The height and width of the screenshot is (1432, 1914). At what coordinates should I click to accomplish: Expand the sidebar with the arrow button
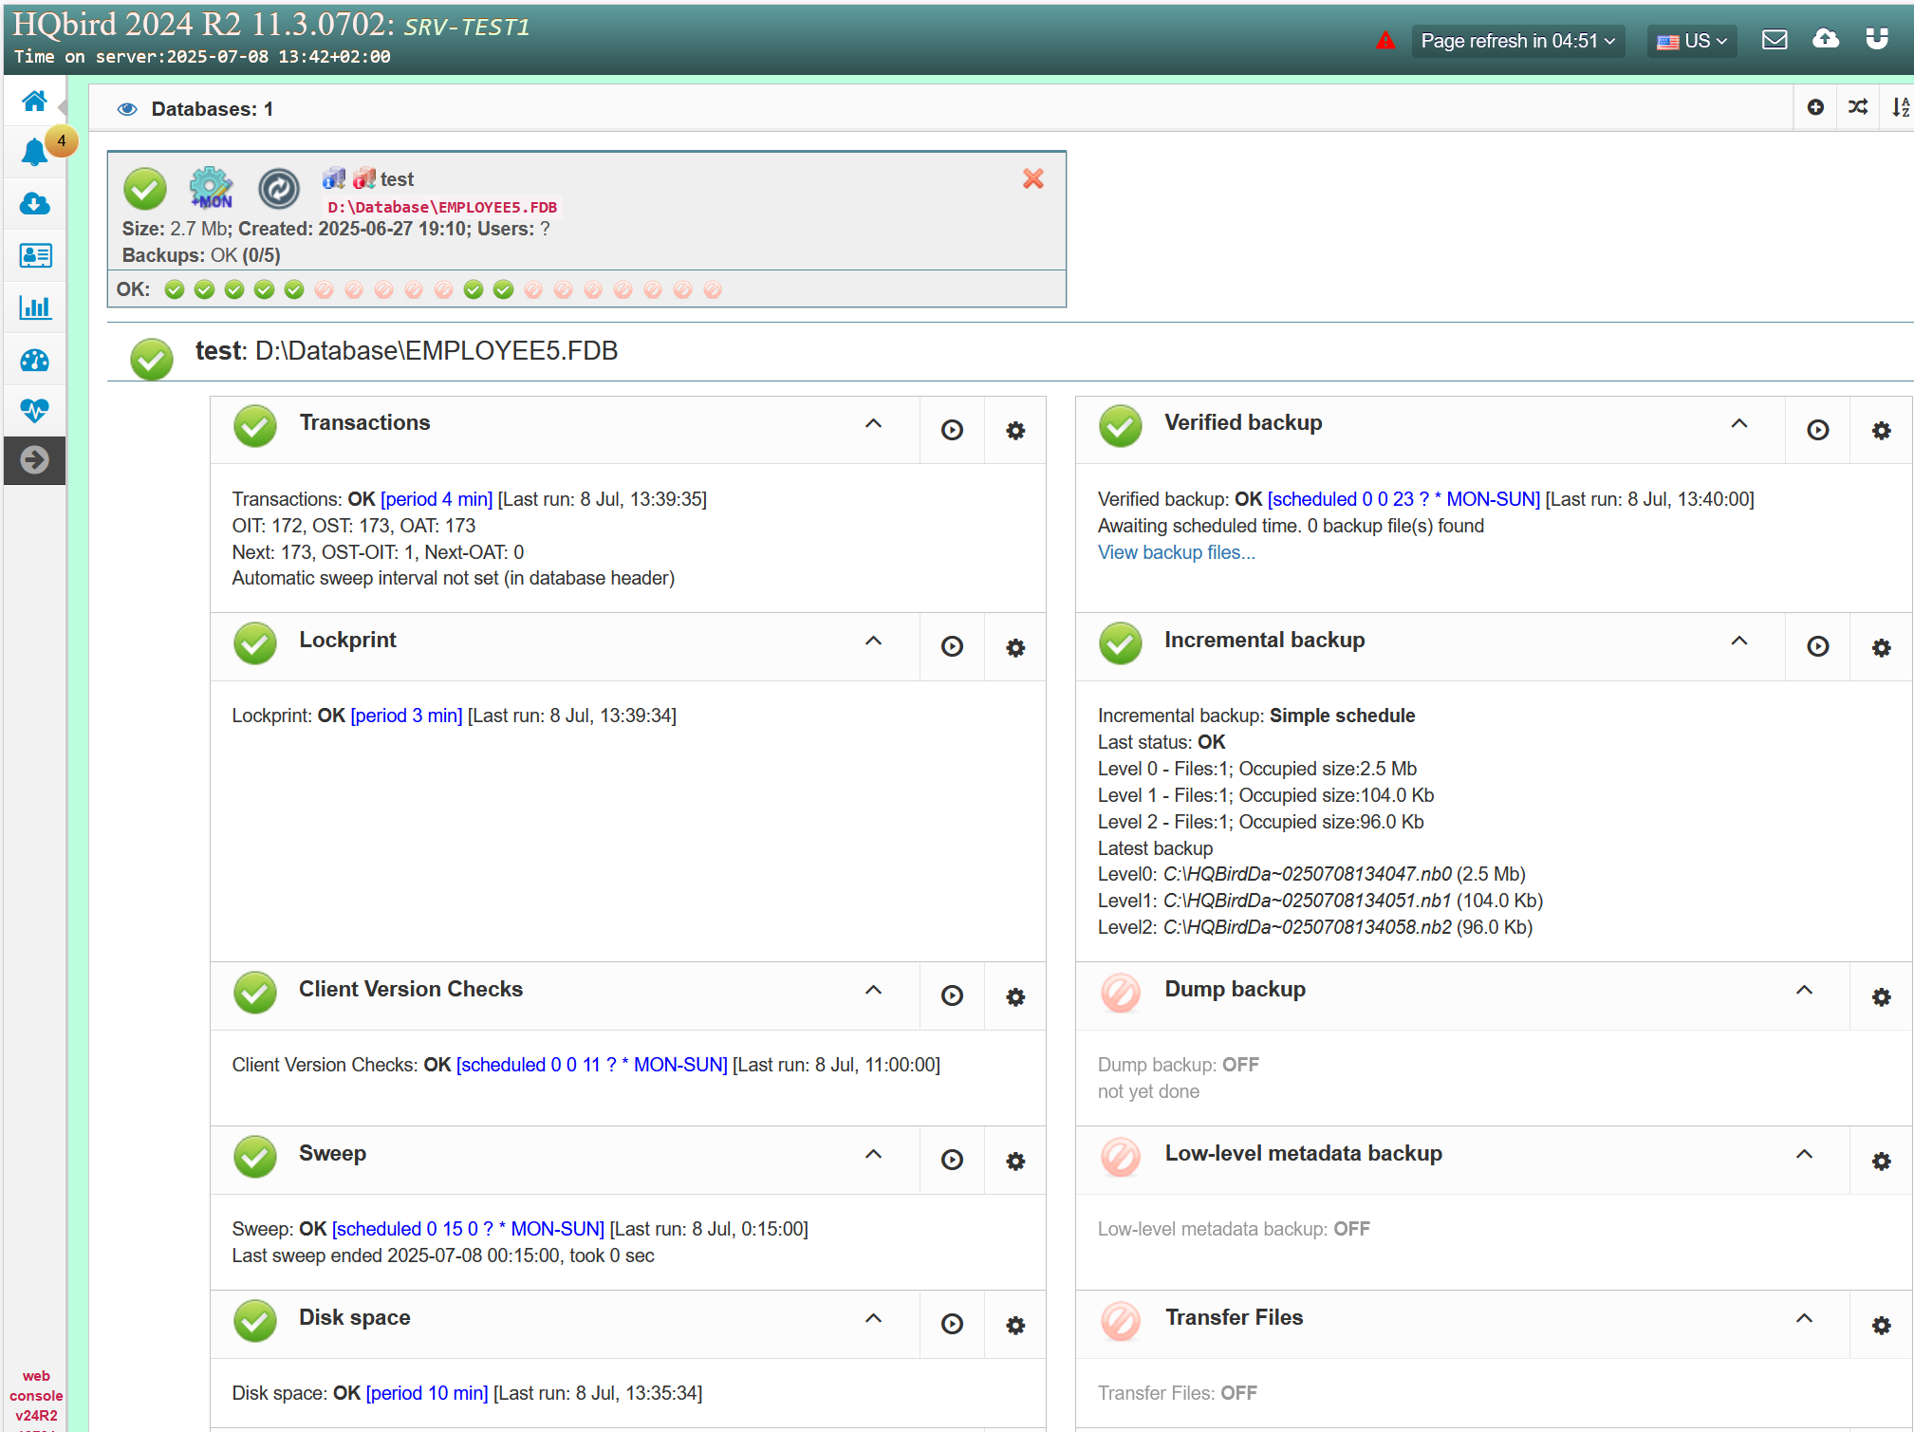click(34, 460)
